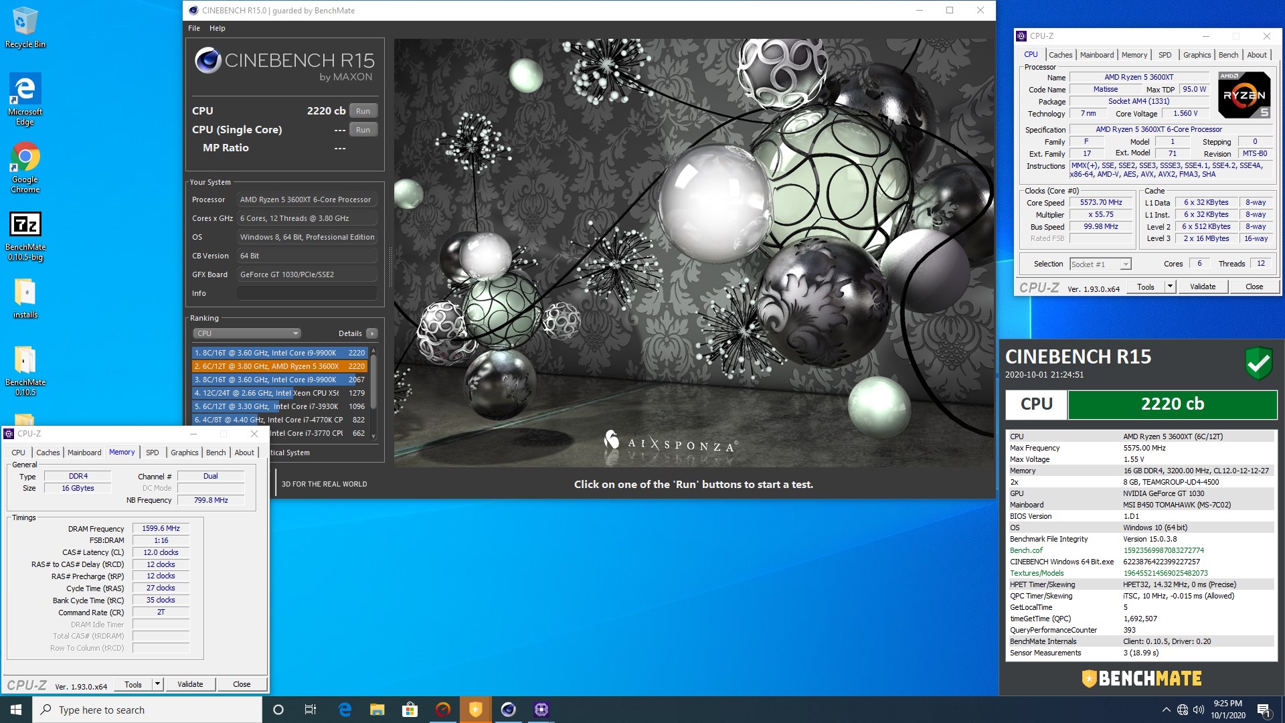Switch to BenchMate shield taskbar icon

point(476,710)
